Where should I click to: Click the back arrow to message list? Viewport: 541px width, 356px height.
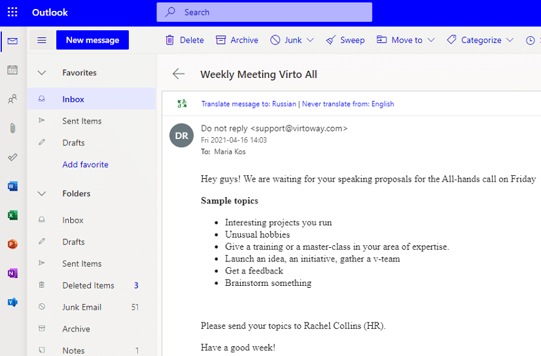178,74
